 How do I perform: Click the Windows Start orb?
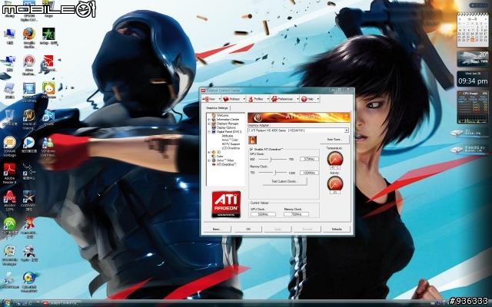[x=7, y=302]
